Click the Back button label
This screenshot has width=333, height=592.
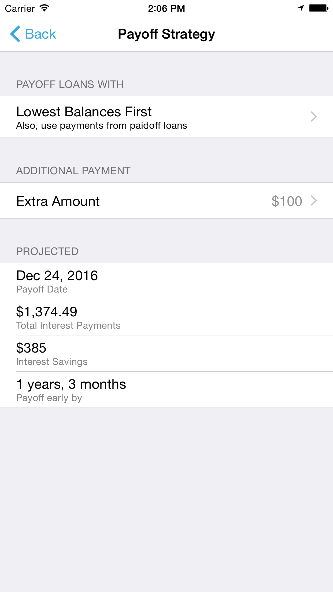[40, 34]
